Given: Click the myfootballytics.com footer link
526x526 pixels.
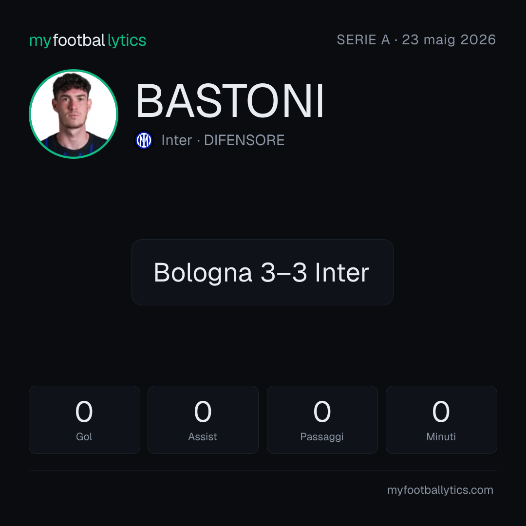Looking at the screenshot, I should tap(440, 490).
